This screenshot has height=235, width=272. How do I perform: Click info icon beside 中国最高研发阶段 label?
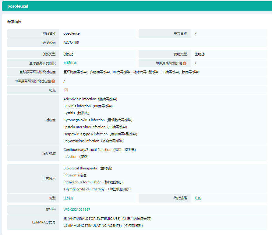[185, 63]
